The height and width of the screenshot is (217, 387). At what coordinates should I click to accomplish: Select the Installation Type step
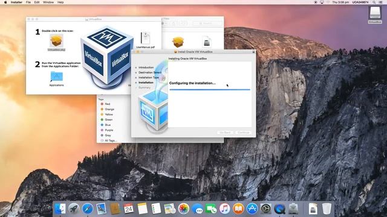click(149, 78)
